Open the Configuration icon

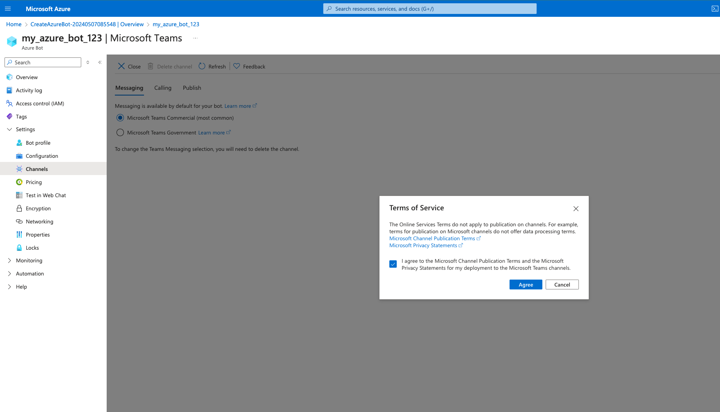(x=19, y=156)
